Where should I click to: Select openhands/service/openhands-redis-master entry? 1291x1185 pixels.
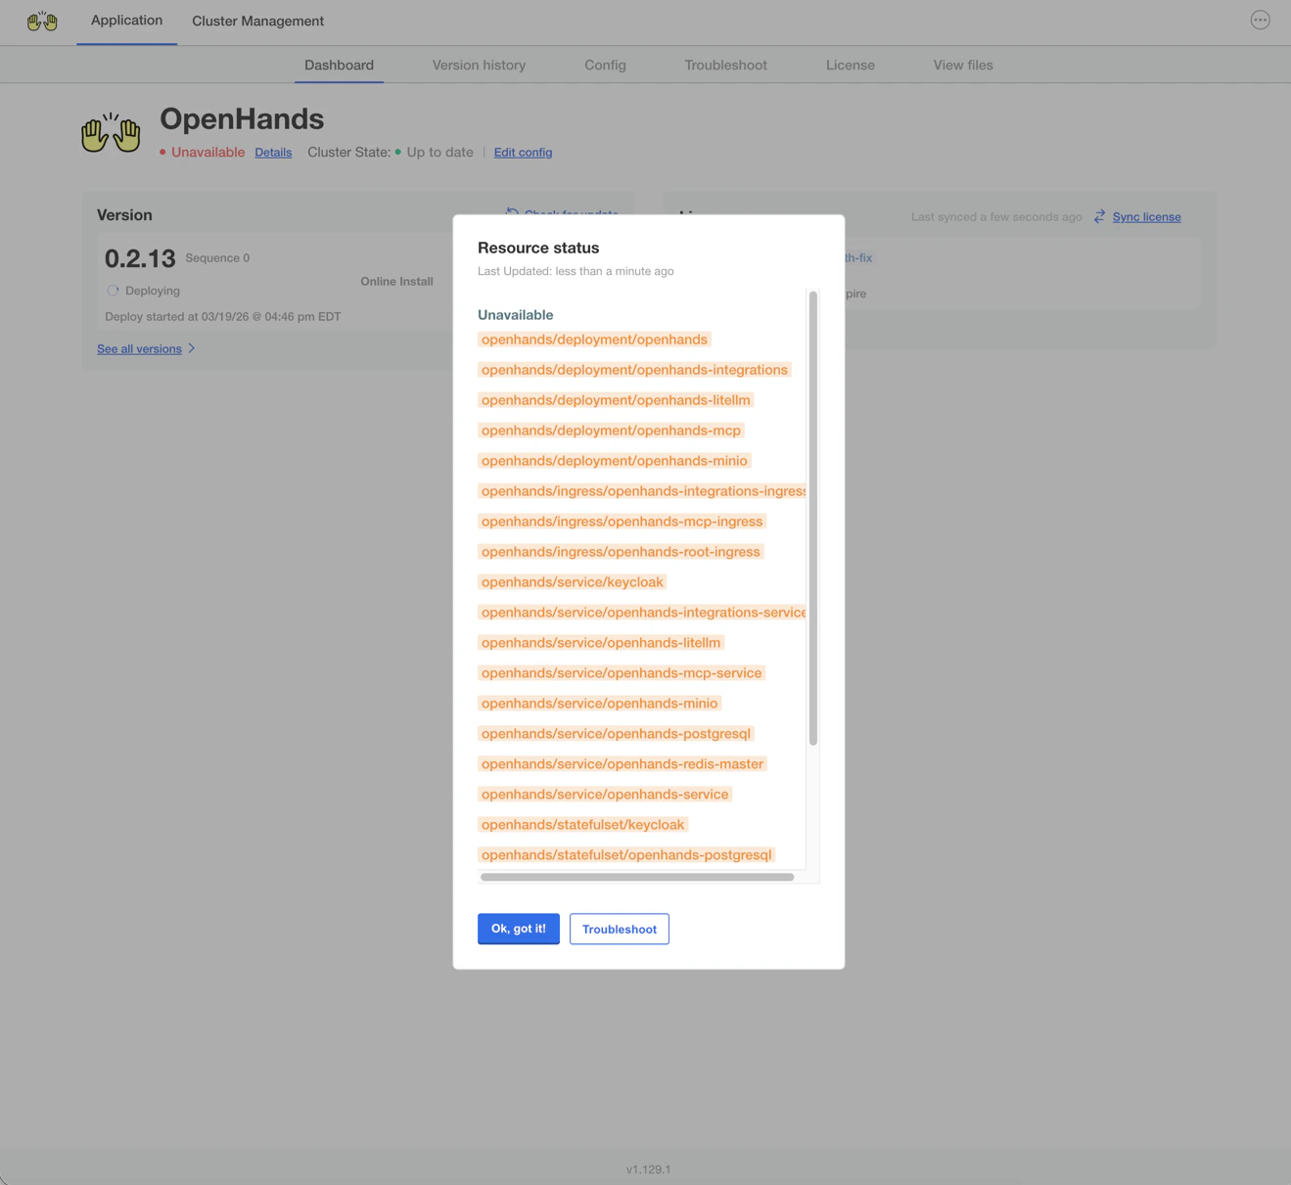coord(622,764)
